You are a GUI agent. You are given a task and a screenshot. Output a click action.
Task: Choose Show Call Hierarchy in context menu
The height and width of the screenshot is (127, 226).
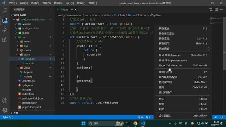pyautogui.click(x=183, y=66)
